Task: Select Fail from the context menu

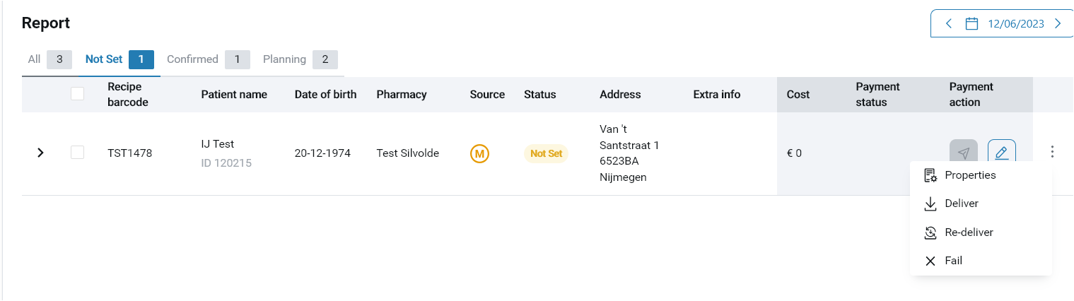Action: point(953,261)
